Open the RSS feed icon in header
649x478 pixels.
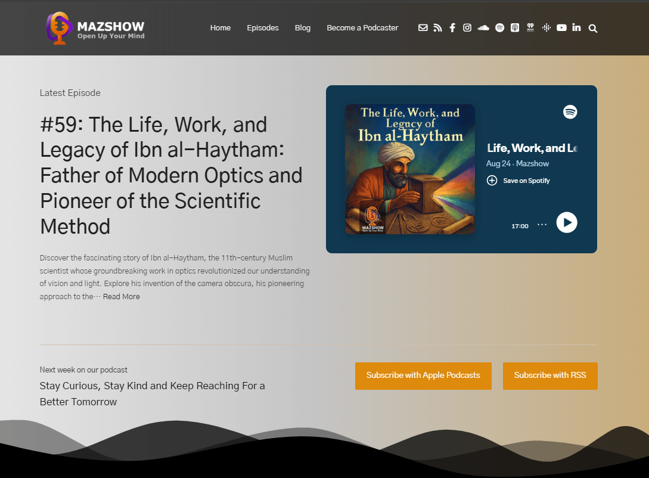point(437,28)
